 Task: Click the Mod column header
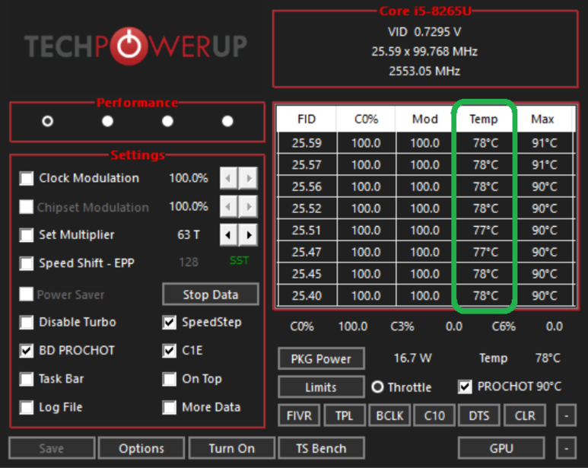coord(425,119)
